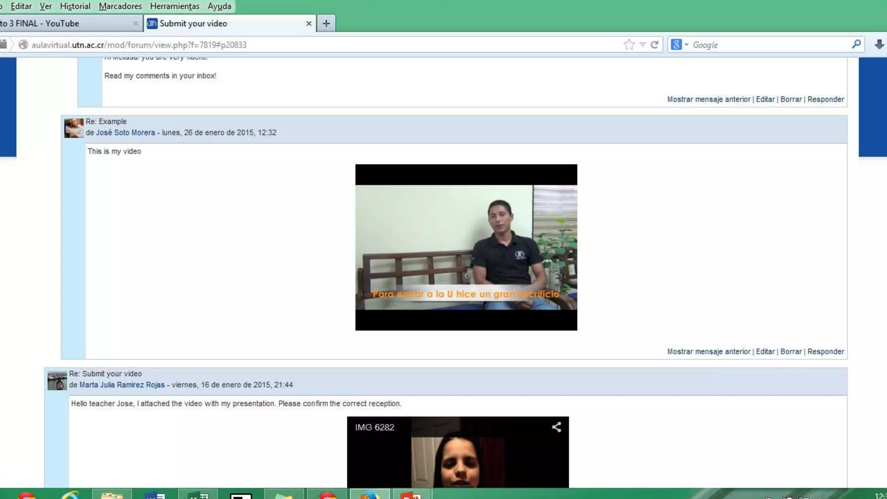Open the Ayuda menu
The width and height of the screenshot is (887, 499).
[219, 6]
